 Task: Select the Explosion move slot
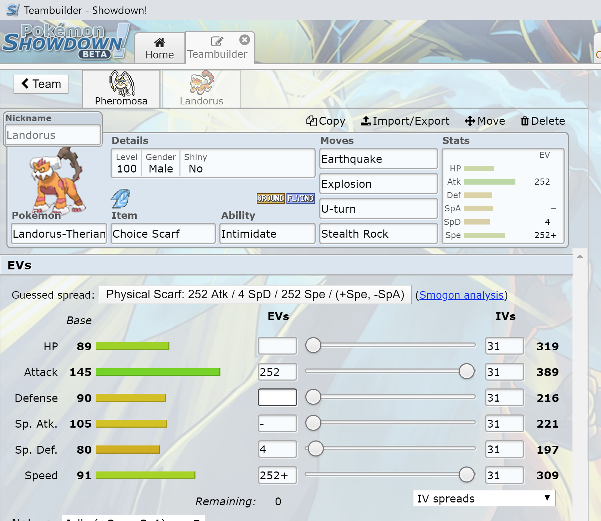378,184
